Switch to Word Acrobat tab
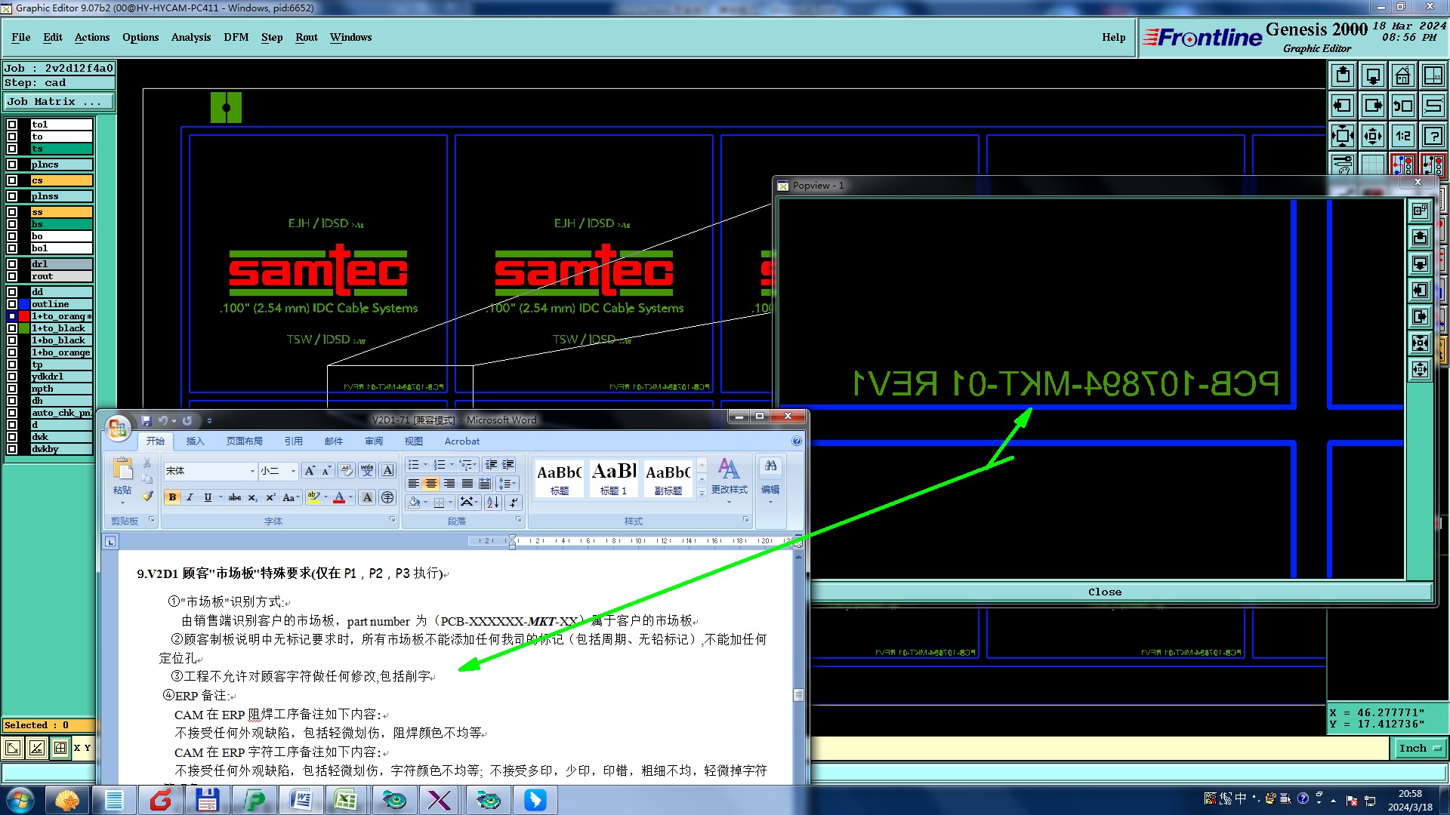 461,441
